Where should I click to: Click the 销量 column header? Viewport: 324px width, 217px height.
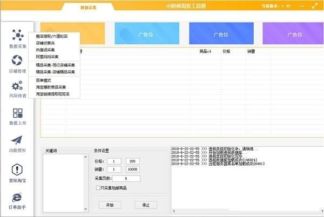pos(251,51)
